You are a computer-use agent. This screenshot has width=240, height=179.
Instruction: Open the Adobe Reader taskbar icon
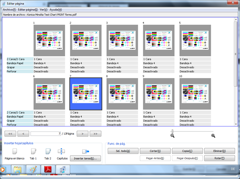pyautogui.click(x=48, y=169)
